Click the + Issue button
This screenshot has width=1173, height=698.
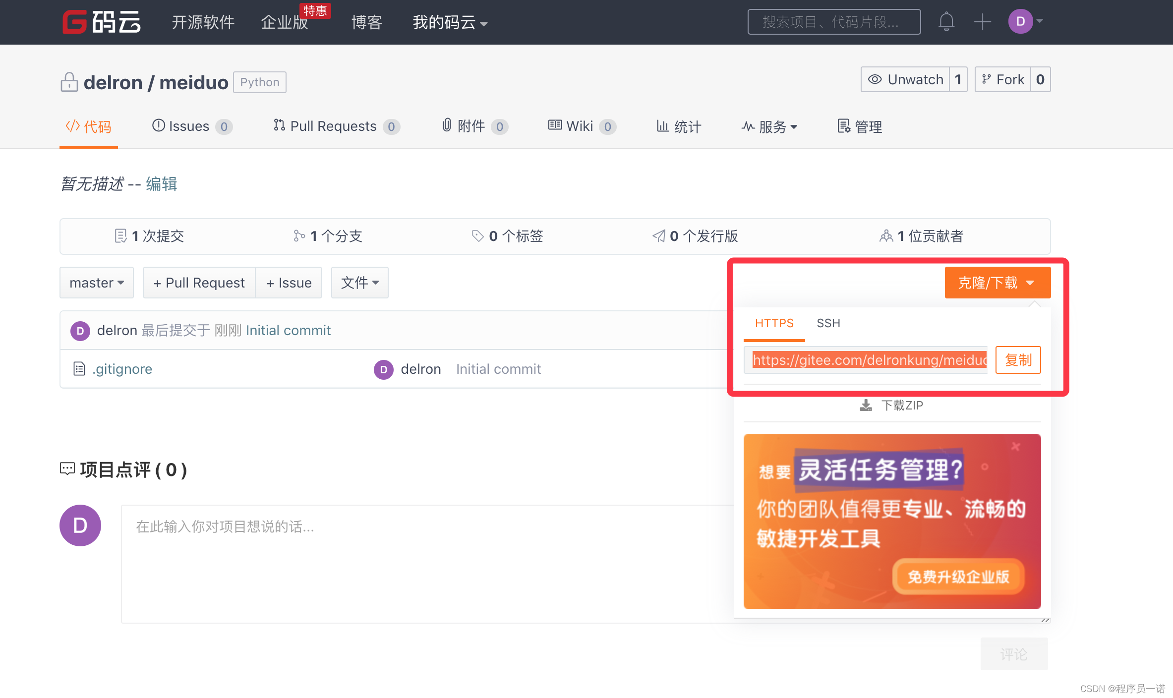pos(289,283)
